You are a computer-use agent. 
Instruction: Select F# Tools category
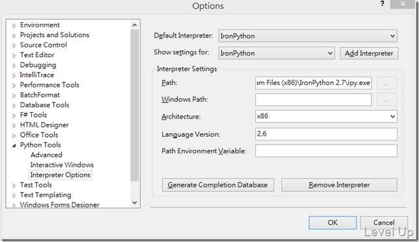coord(33,115)
